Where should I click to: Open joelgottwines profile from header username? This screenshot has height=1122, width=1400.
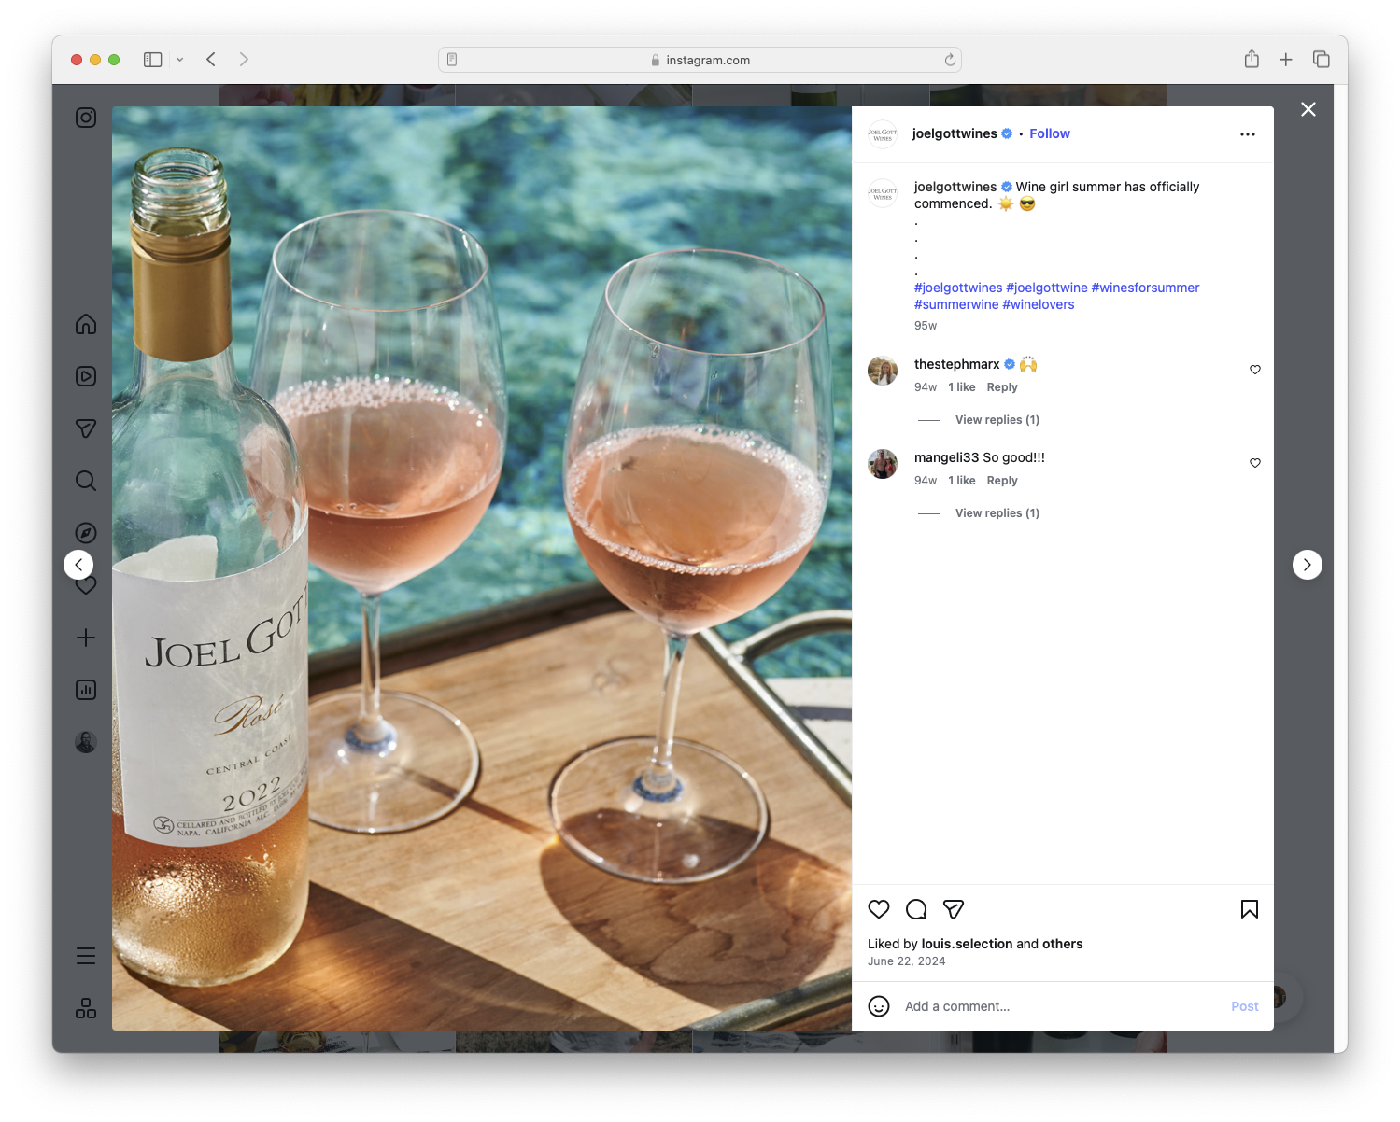[955, 133]
